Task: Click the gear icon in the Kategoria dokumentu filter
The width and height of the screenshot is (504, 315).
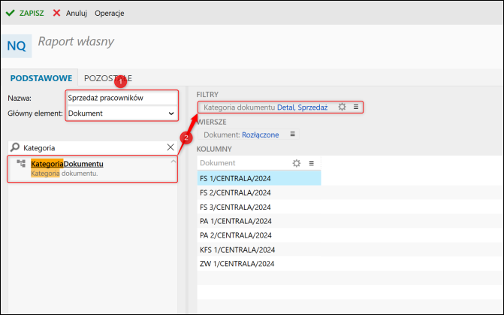Action: [x=342, y=108]
